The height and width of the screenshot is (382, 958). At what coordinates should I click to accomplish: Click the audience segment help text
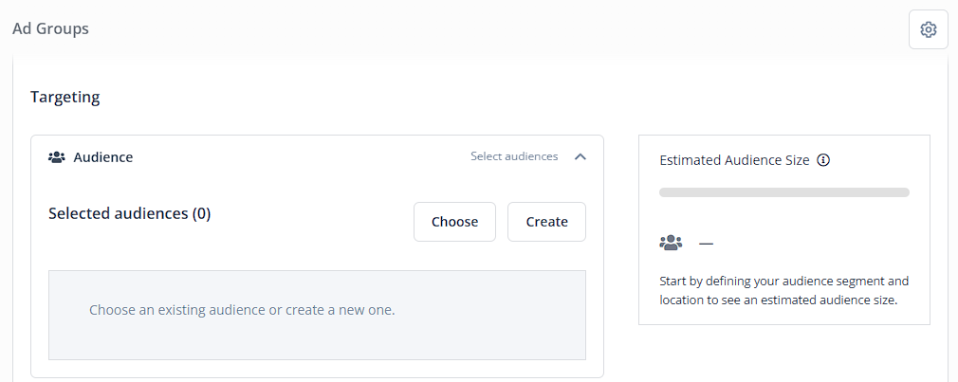(783, 291)
